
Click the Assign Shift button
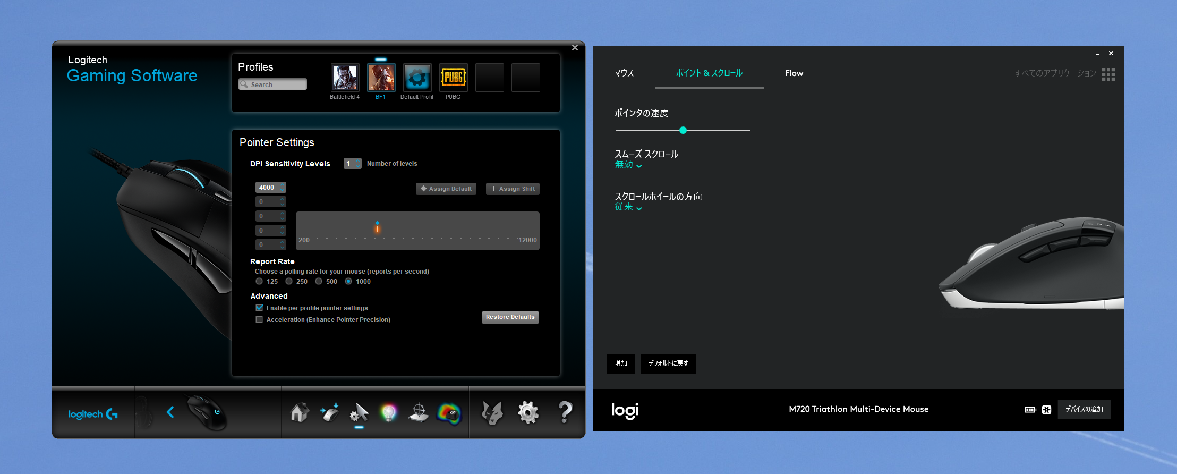pyautogui.click(x=513, y=189)
